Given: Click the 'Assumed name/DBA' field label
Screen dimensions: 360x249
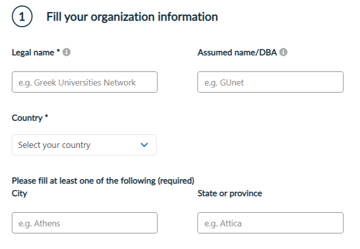Looking at the screenshot, I should coord(237,52).
